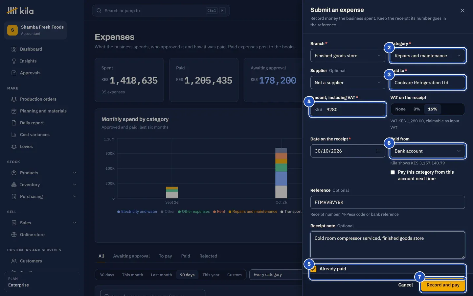The image size is (473, 296).
Task: Click the Insights lightbulb icon
Action: coord(14,61)
